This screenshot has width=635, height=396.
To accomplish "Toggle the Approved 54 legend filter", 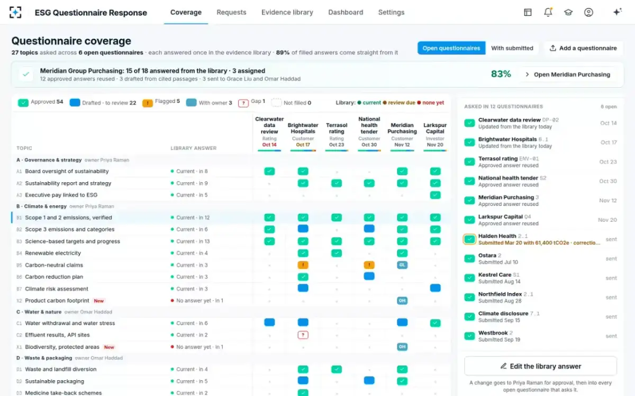I will click(x=41, y=102).
